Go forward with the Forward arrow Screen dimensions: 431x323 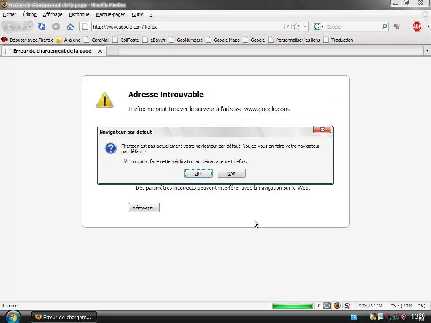click(x=21, y=27)
